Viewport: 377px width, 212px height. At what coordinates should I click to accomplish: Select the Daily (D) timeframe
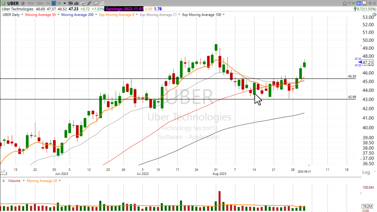coord(54,4)
